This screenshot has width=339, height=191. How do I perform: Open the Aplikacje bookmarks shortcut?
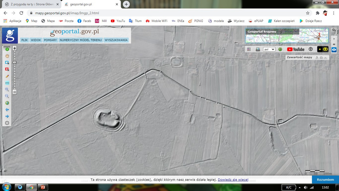(12, 21)
